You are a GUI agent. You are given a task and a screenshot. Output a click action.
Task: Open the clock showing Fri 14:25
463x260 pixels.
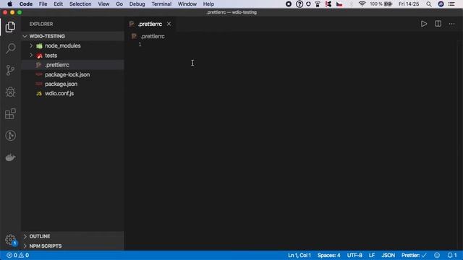pos(409,4)
